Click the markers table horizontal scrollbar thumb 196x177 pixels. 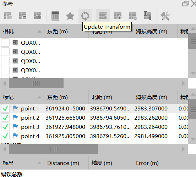54,149
